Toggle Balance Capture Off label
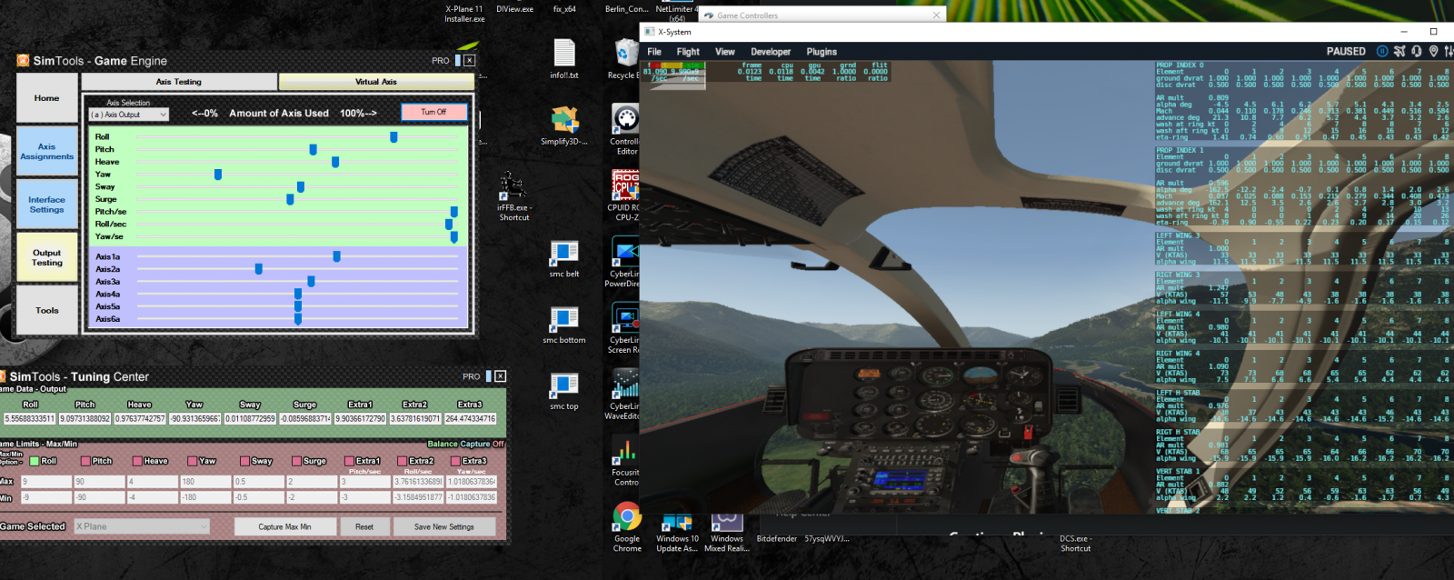This screenshot has height=580, width=1454. coord(465,444)
